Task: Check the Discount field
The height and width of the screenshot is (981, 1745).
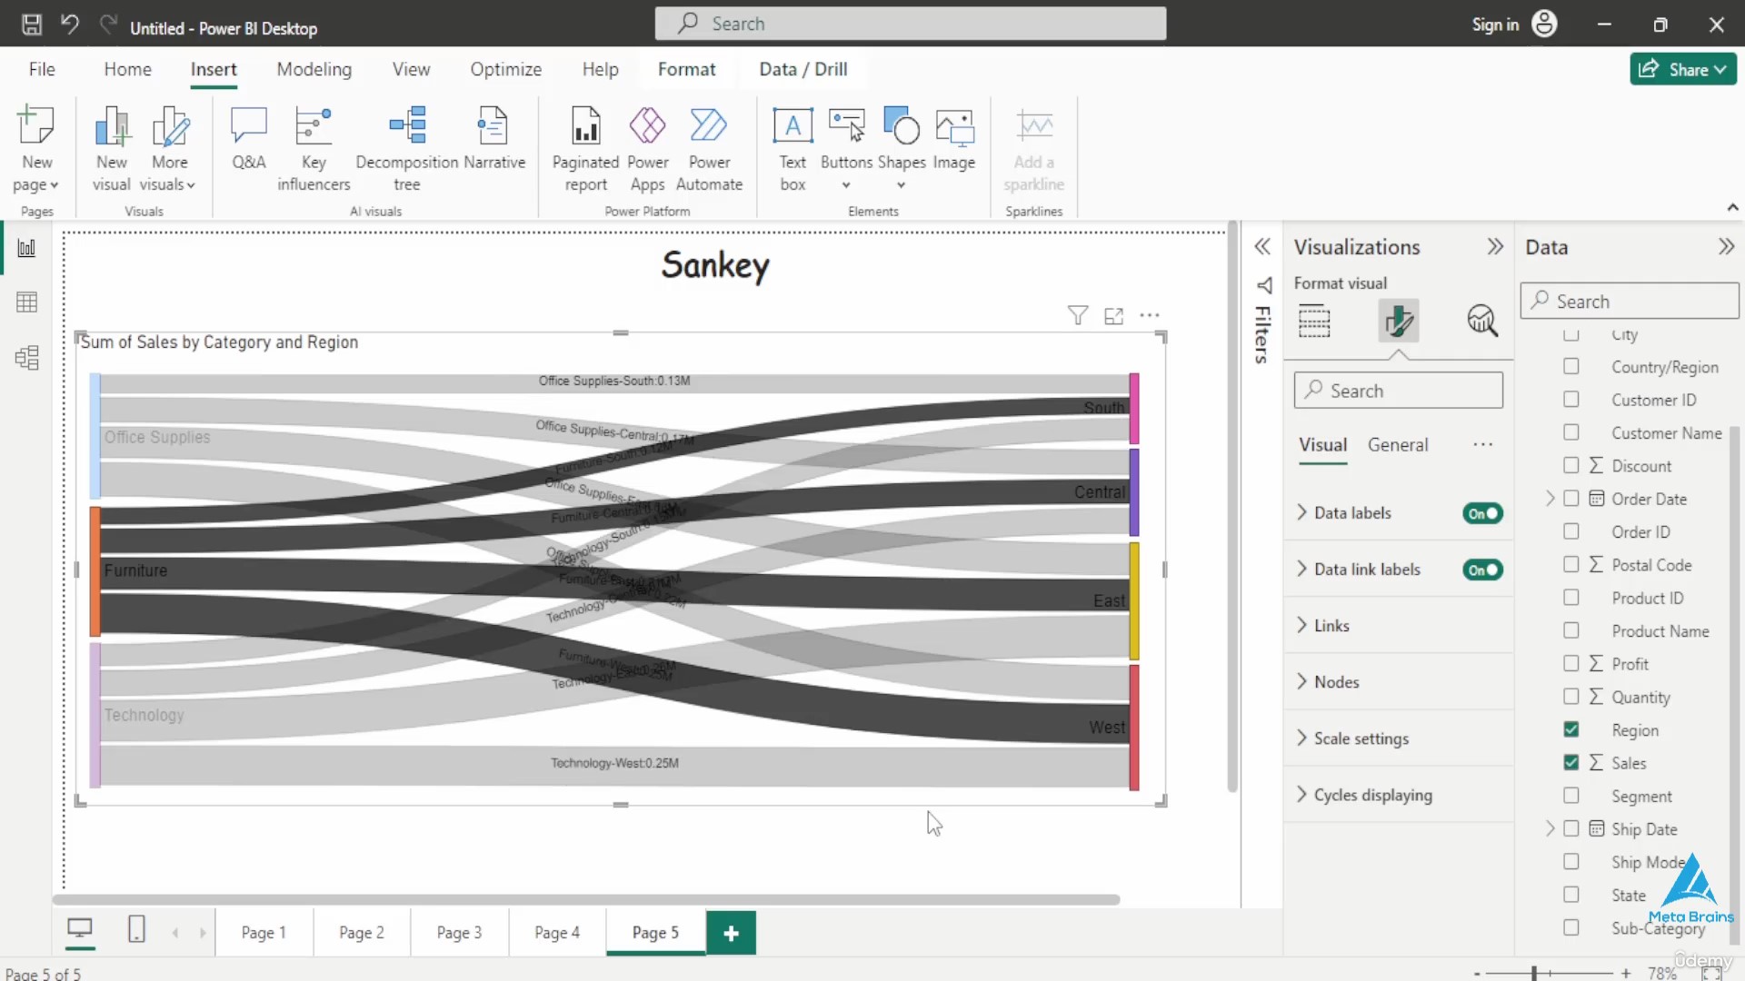Action: click(x=1571, y=465)
